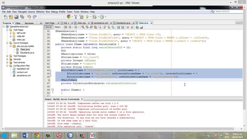This screenshot has height=139, width=247.
Task: Collapse the Web Pages folder
Action: click(x=7, y=30)
